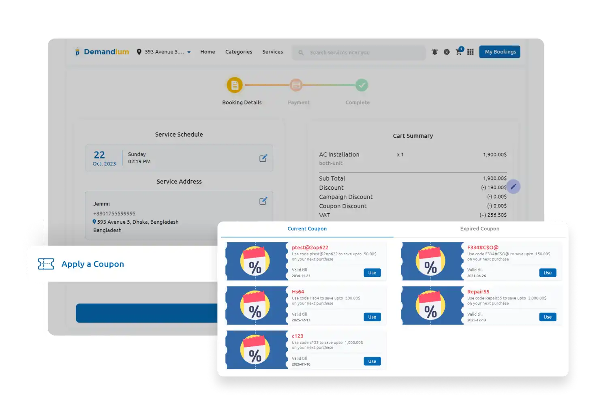
Task: Use the F334#C$O@ coupon
Action: [548, 273]
